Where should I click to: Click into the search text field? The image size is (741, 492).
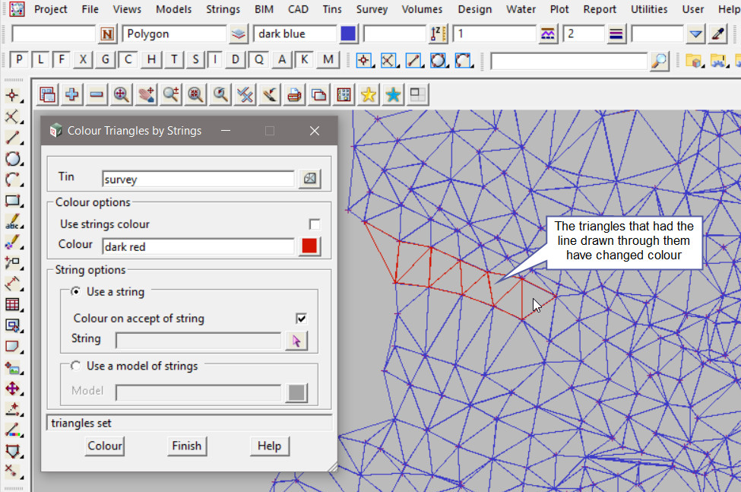point(569,61)
